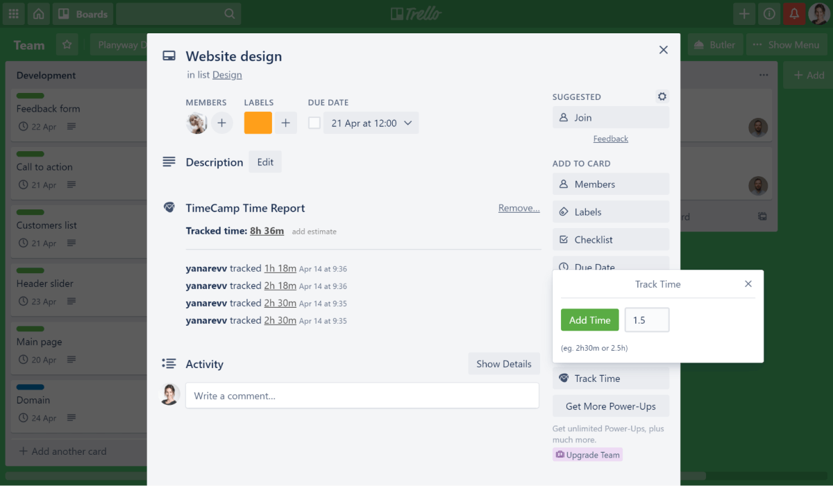Viewport: 833px width, 486px height.
Task: Click the time entry input field
Action: tap(647, 320)
